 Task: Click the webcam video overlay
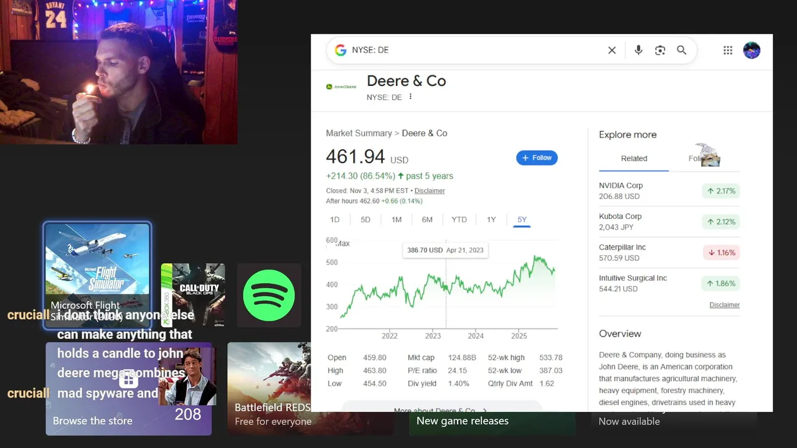coord(118,72)
